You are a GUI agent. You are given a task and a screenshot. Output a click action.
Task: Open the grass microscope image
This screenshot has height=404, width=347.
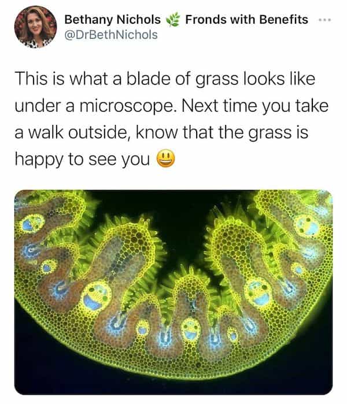coord(173,292)
